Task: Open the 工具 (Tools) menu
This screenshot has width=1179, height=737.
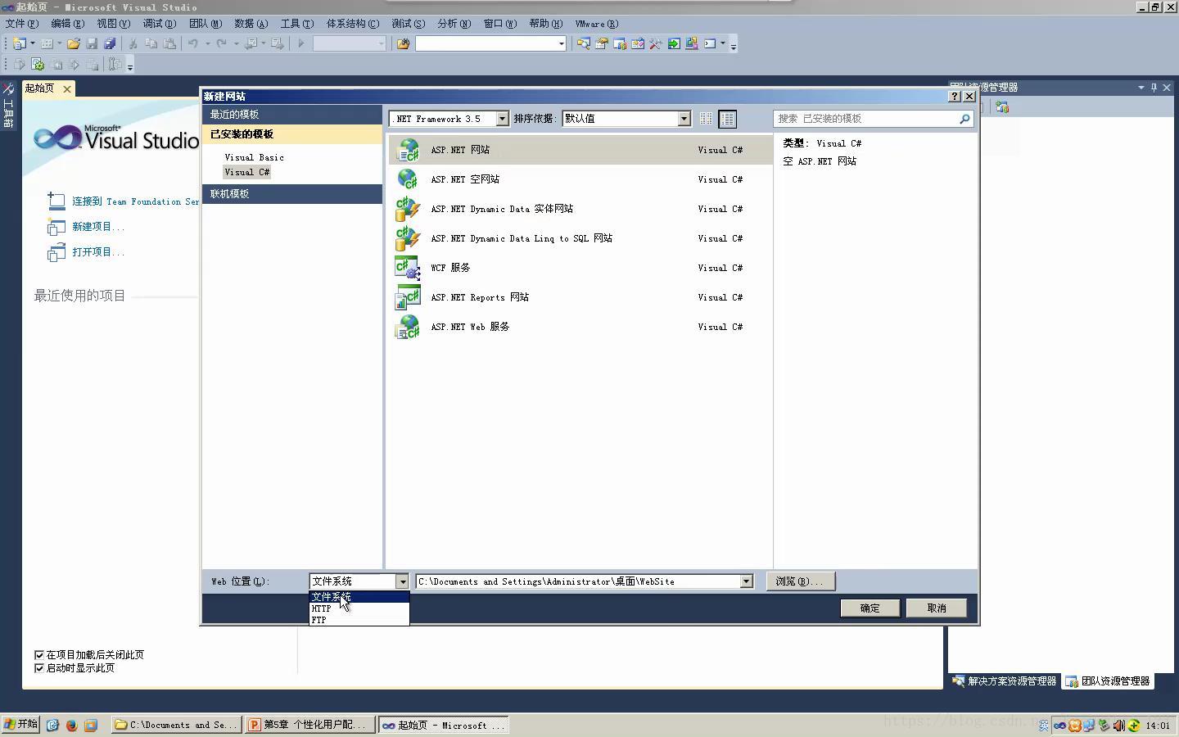Action: pos(297,24)
